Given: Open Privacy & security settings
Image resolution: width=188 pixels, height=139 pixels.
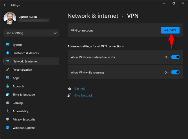Looking at the screenshot, I should click(x=31, y=119).
